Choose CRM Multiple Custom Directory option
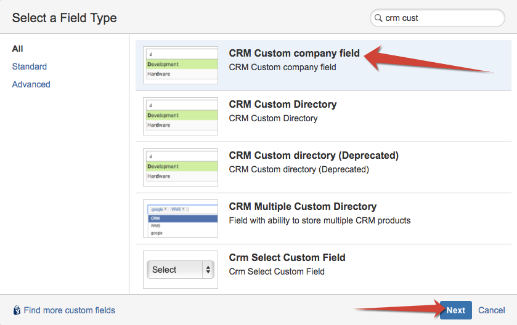Image resolution: width=517 pixels, height=325 pixels. tap(303, 207)
